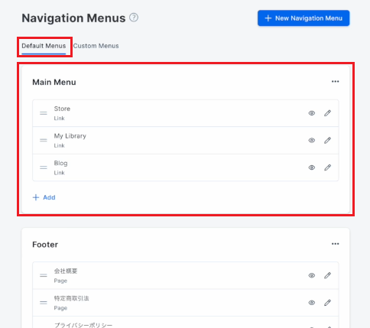The width and height of the screenshot is (370, 328).
Task: Toggle visibility of the Blog item
Action: (x=312, y=167)
